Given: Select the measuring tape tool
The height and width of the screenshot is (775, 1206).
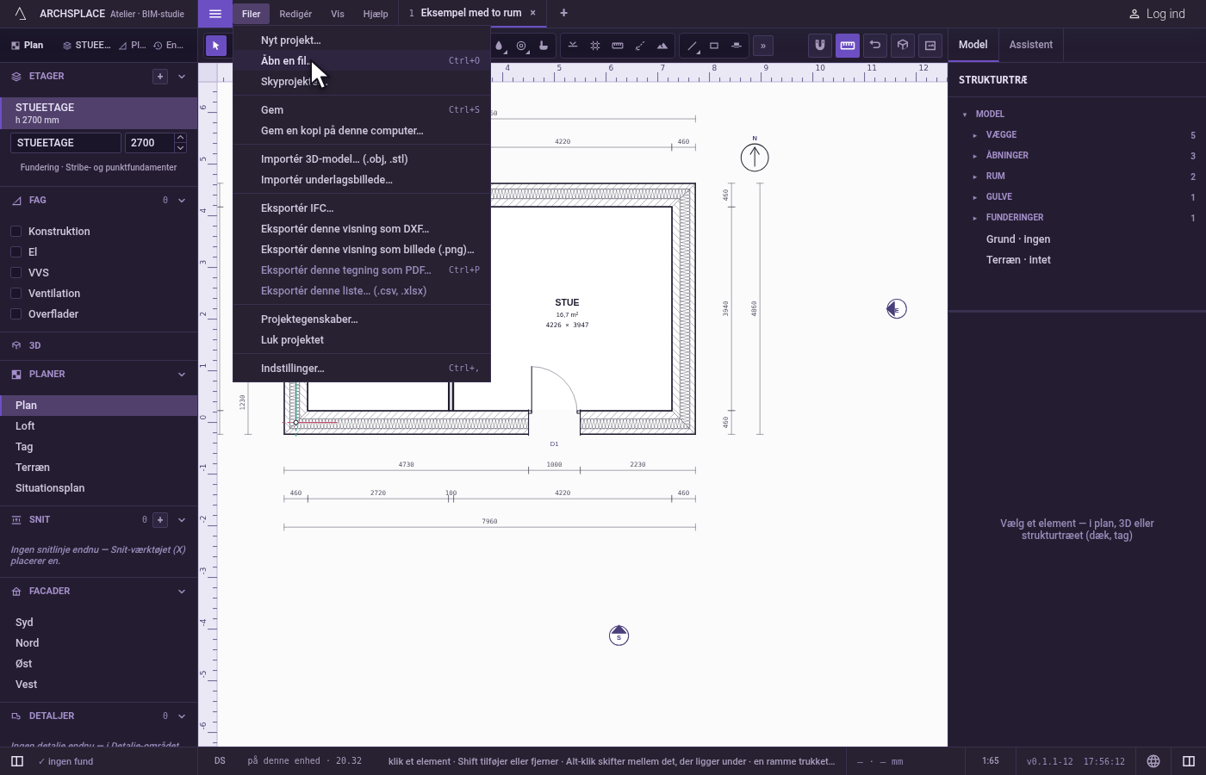Looking at the screenshot, I should point(618,46).
